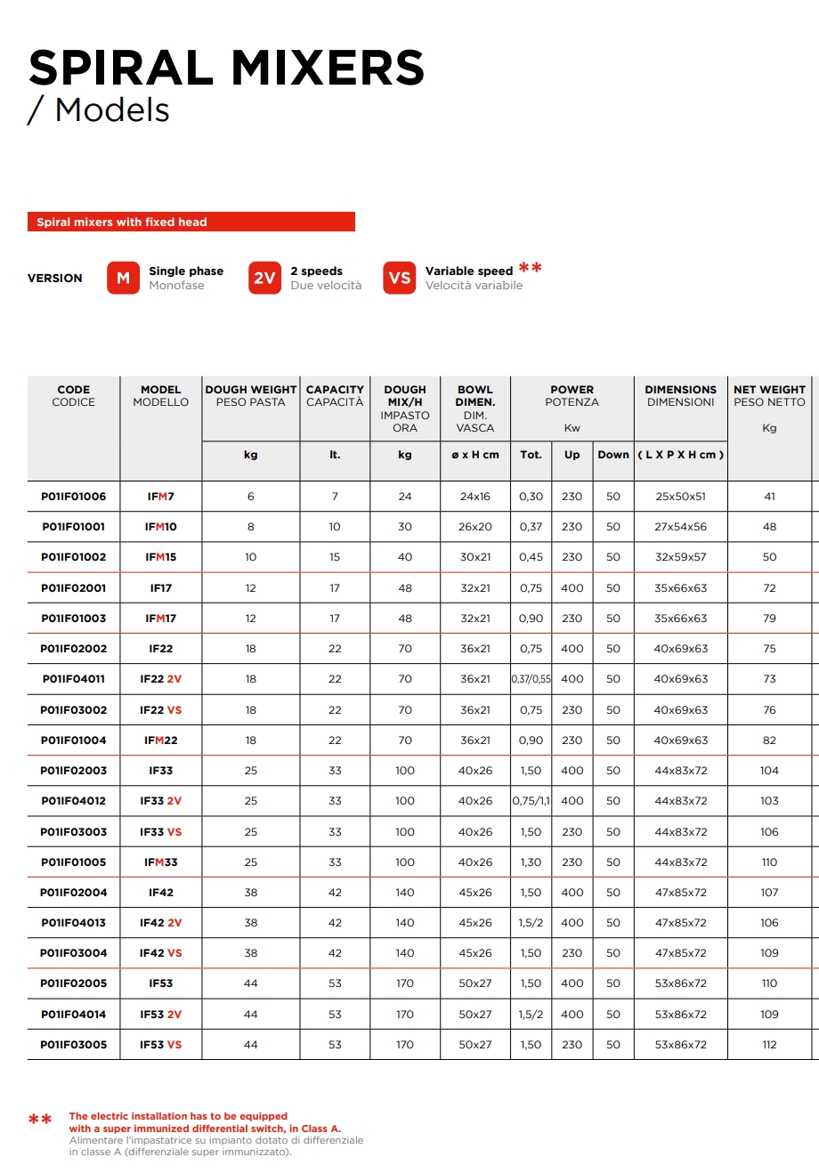Select the IF42 2V model cell

161,923
